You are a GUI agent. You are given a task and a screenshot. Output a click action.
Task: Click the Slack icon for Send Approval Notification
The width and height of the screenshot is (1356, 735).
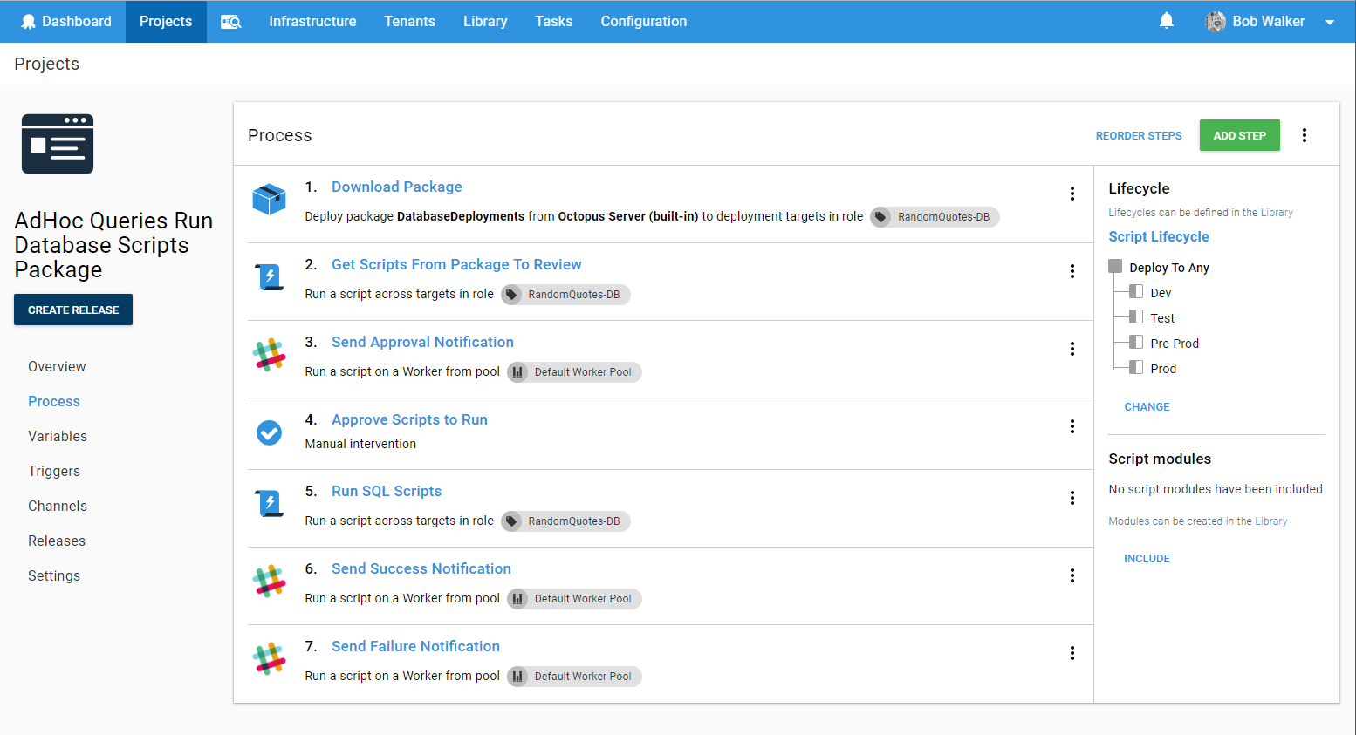click(x=269, y=355)
